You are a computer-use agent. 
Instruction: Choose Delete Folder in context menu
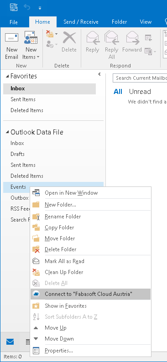(x=90, y=249)
